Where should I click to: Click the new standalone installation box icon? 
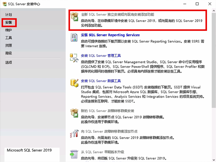click(x=74, y=17)
